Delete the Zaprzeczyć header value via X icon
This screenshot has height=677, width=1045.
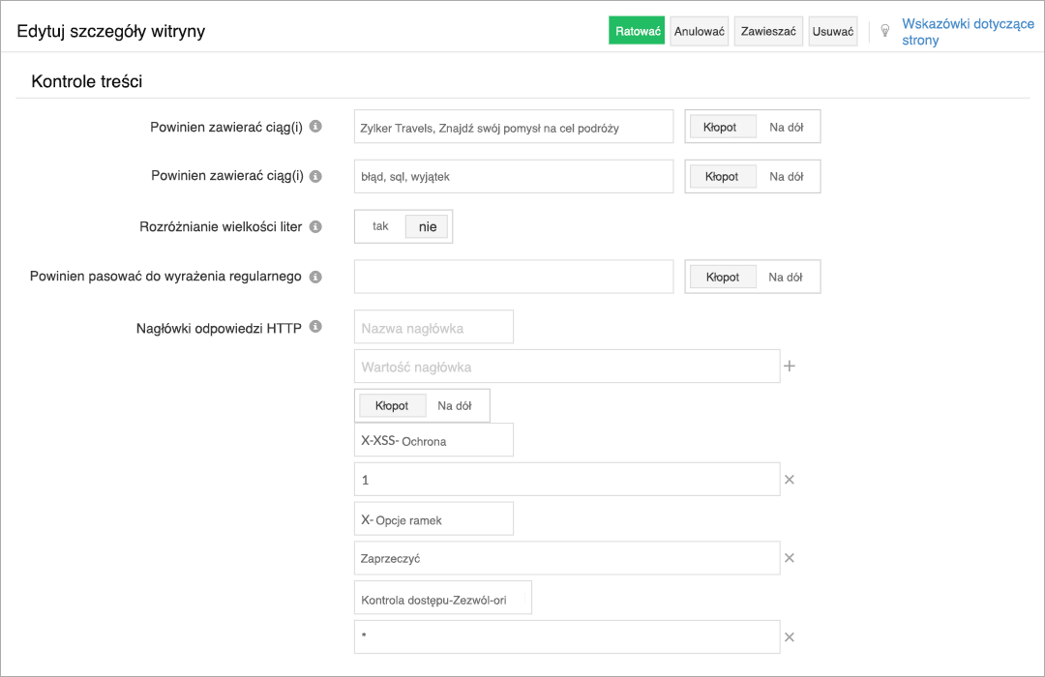[790, 557]
